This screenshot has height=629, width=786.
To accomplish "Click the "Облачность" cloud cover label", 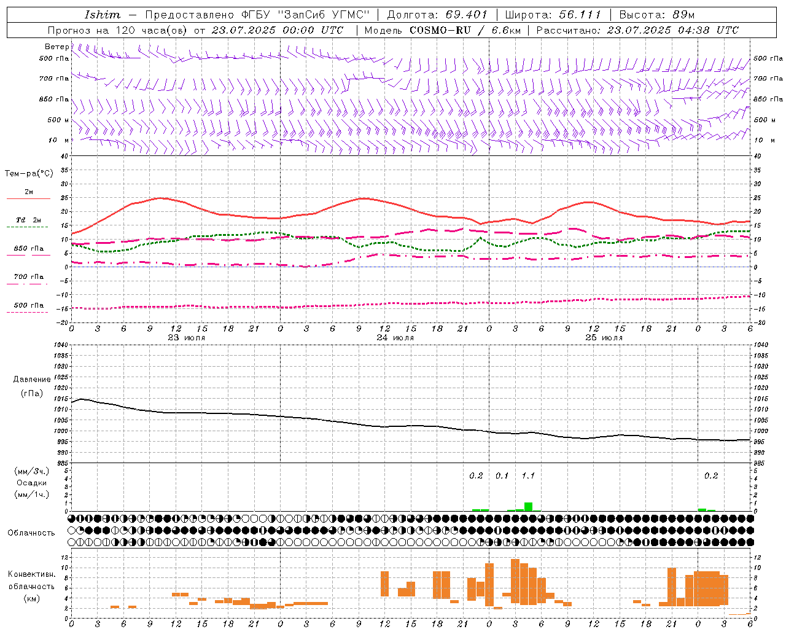I will [31, 533].
